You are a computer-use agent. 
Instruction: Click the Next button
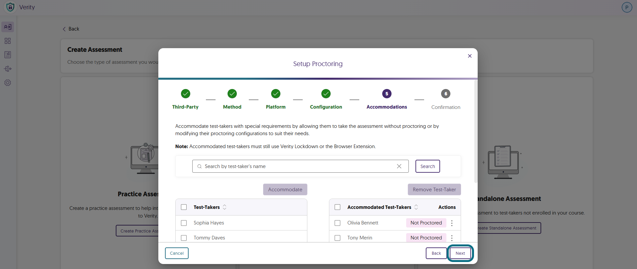(460, 253)
